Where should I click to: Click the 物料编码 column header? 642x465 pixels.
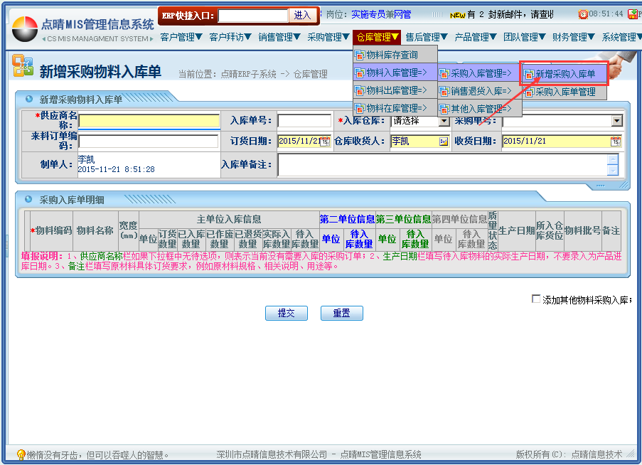52,231
